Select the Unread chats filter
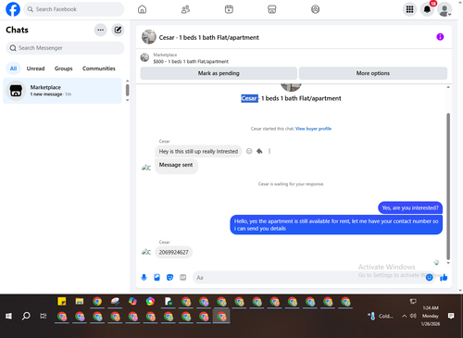 (x=35, y=69)
